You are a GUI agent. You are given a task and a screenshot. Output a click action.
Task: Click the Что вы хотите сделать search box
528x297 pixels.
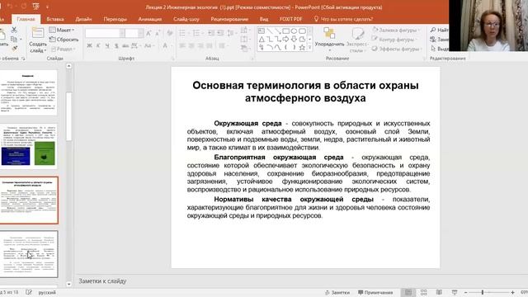coord(343,19)
